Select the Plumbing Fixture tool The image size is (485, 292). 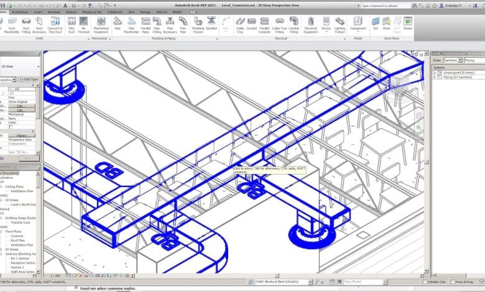198,25
